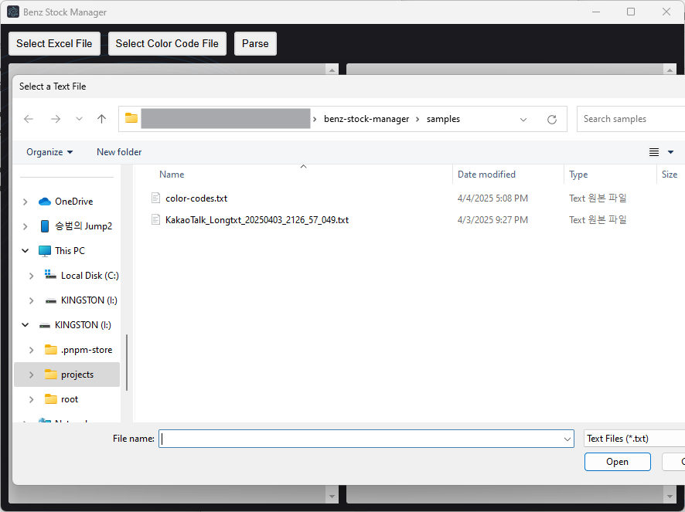Click the Back navigation arrow
The width and height of the screenshot is (685, 512).
(x=29, y=119)
